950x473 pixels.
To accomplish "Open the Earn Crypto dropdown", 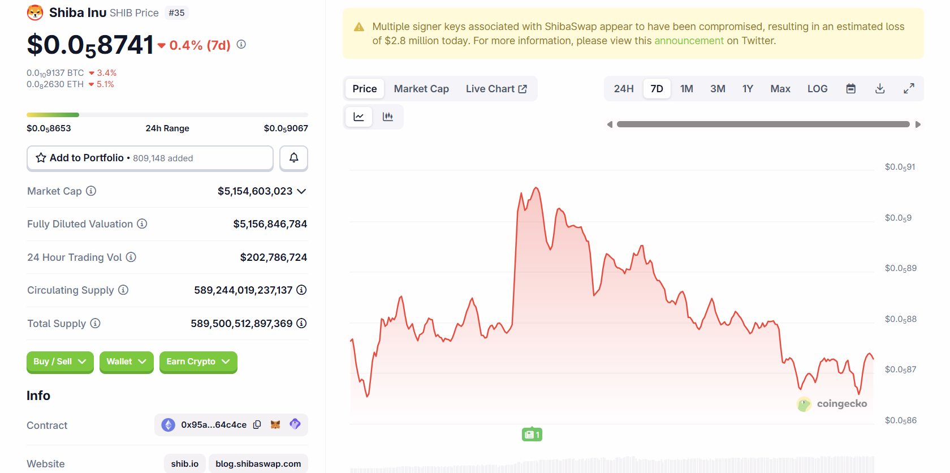I will [x=198, y=362].
